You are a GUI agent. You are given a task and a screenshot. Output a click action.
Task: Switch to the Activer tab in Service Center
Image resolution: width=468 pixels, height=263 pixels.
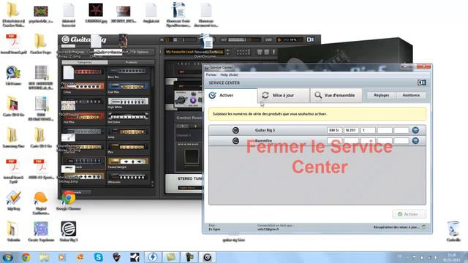(230, 96)
